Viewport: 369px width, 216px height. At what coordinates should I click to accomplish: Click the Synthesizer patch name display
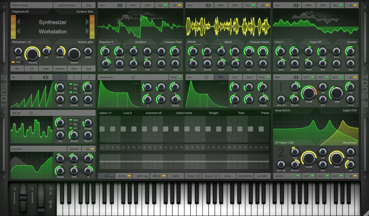53,22
